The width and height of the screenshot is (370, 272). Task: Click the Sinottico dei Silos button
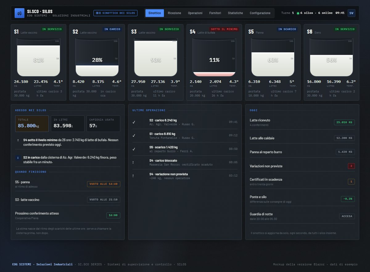point(116,13)
